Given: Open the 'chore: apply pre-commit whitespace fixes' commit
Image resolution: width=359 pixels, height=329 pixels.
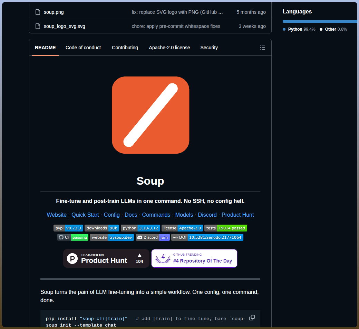Looking at the screenshot, I should 176,26.
